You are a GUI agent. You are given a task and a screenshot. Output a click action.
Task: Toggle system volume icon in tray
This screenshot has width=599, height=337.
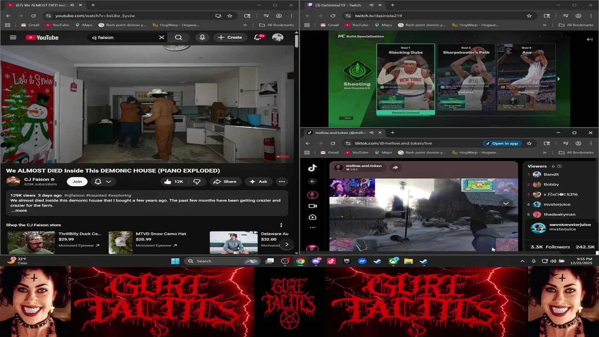(553, 261)
